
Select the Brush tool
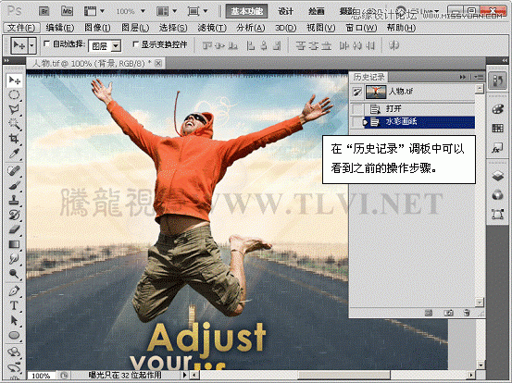15,185
